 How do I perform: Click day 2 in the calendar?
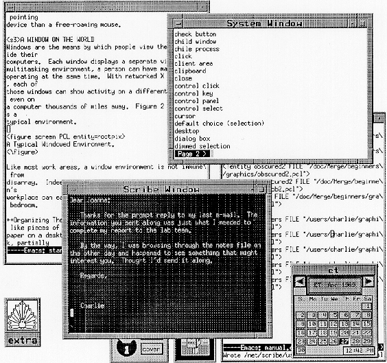[301, 316]
